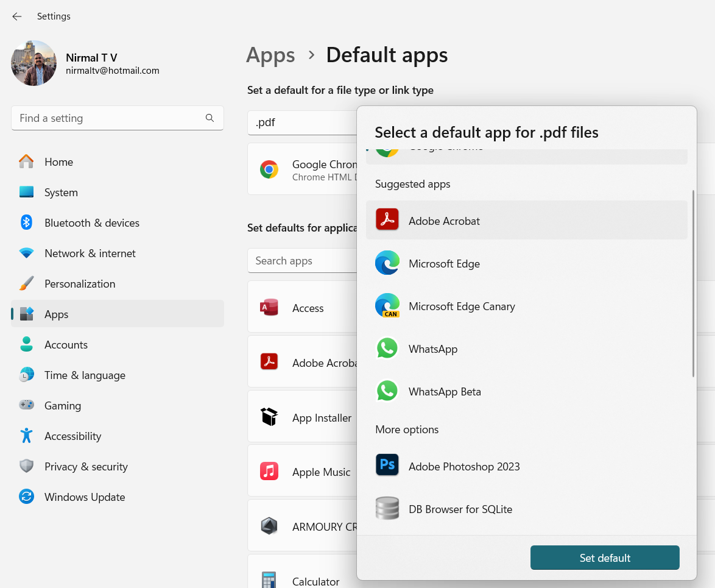The width and height of the screenshot is (715, 588).
Task: Click the Find a setting search box
Action: tap(117, 118)
